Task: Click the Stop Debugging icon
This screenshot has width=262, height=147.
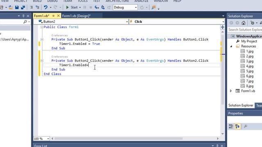Action: [91, 7]
